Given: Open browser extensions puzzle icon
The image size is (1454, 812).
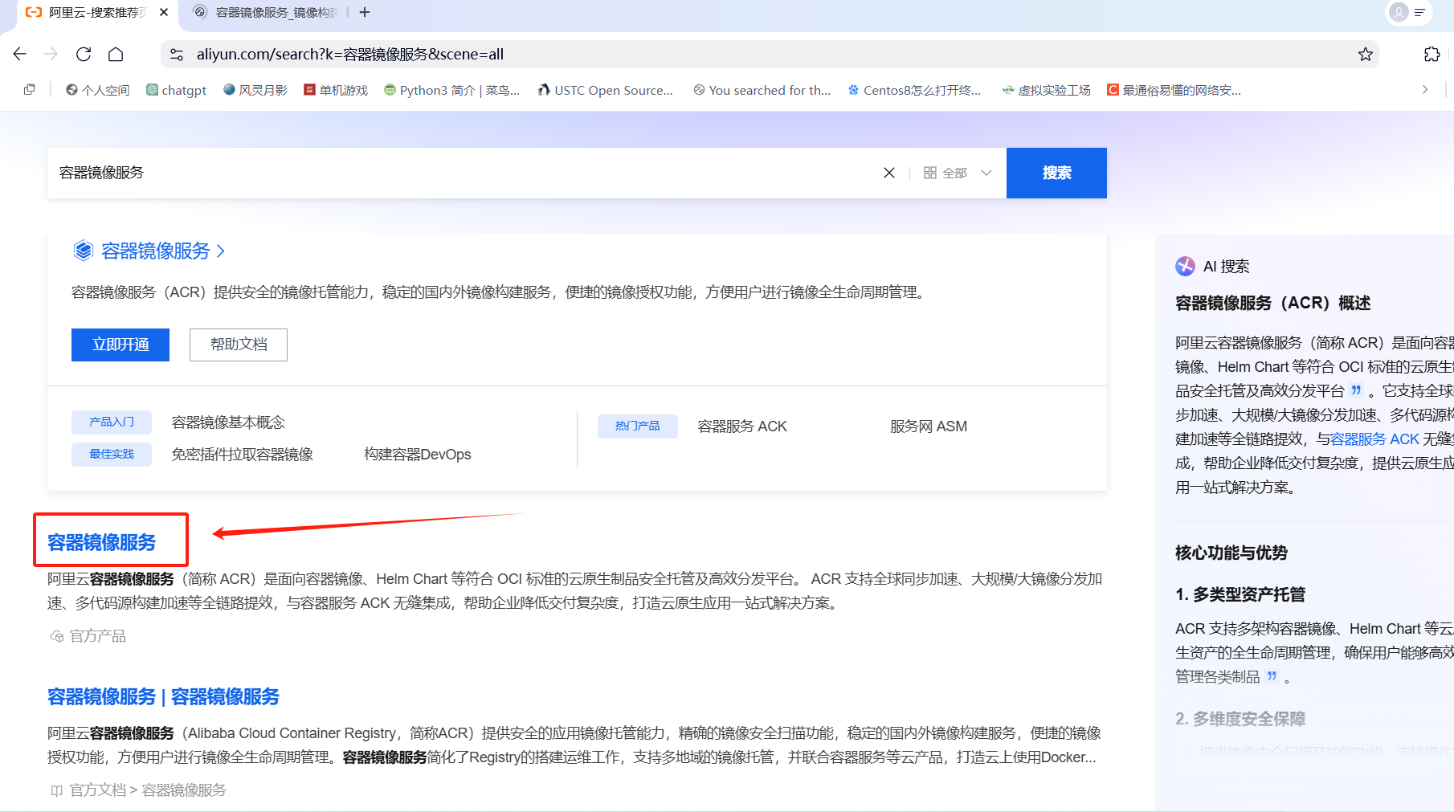Looking at the screenshot, I should [x=1432, y=54].
